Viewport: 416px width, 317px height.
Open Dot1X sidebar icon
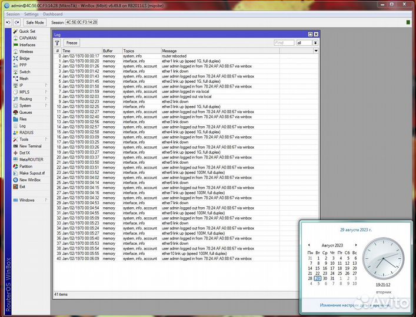pos(16,153)
